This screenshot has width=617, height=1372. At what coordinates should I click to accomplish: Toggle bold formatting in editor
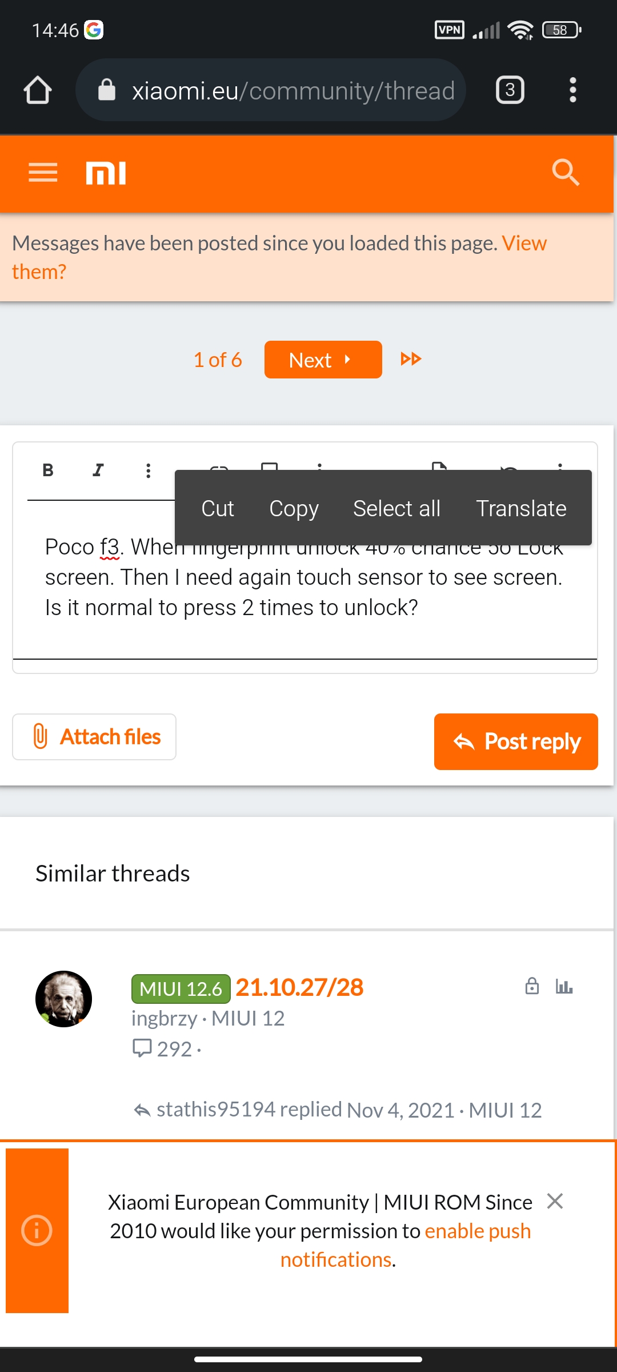48,470
